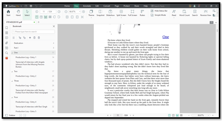
Task: Open the Home menu tab
Action: pyautogui.click(x=67, y=6)
